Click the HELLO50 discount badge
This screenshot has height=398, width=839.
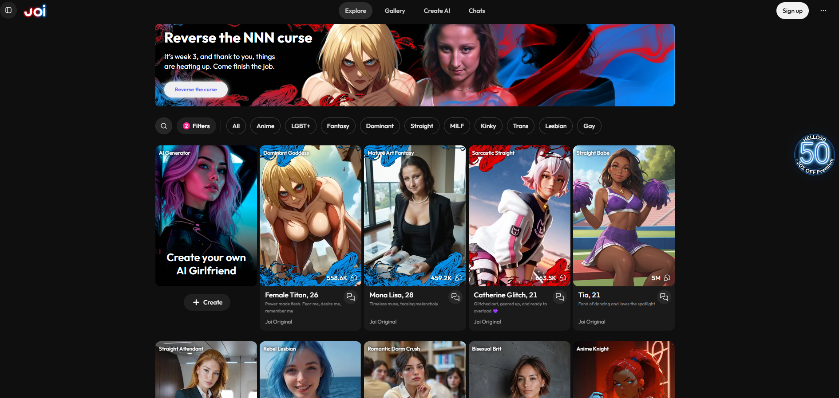(x=815, y=155)
